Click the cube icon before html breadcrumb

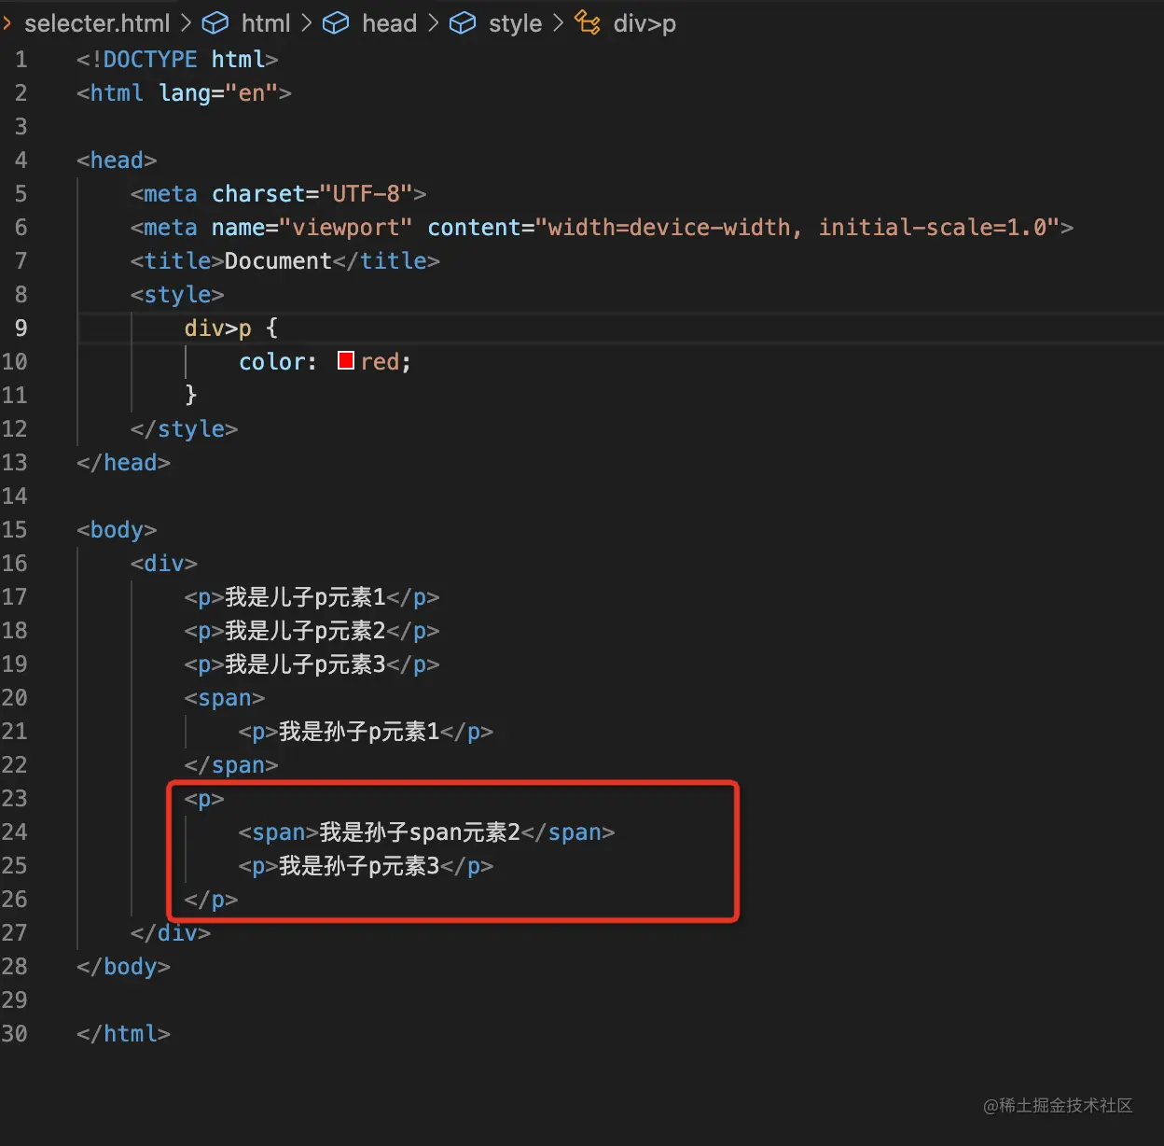pos(215,23)
